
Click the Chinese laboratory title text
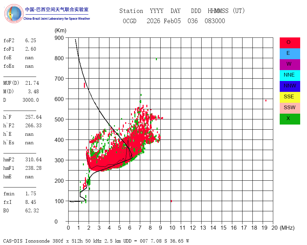coord(57,10)
